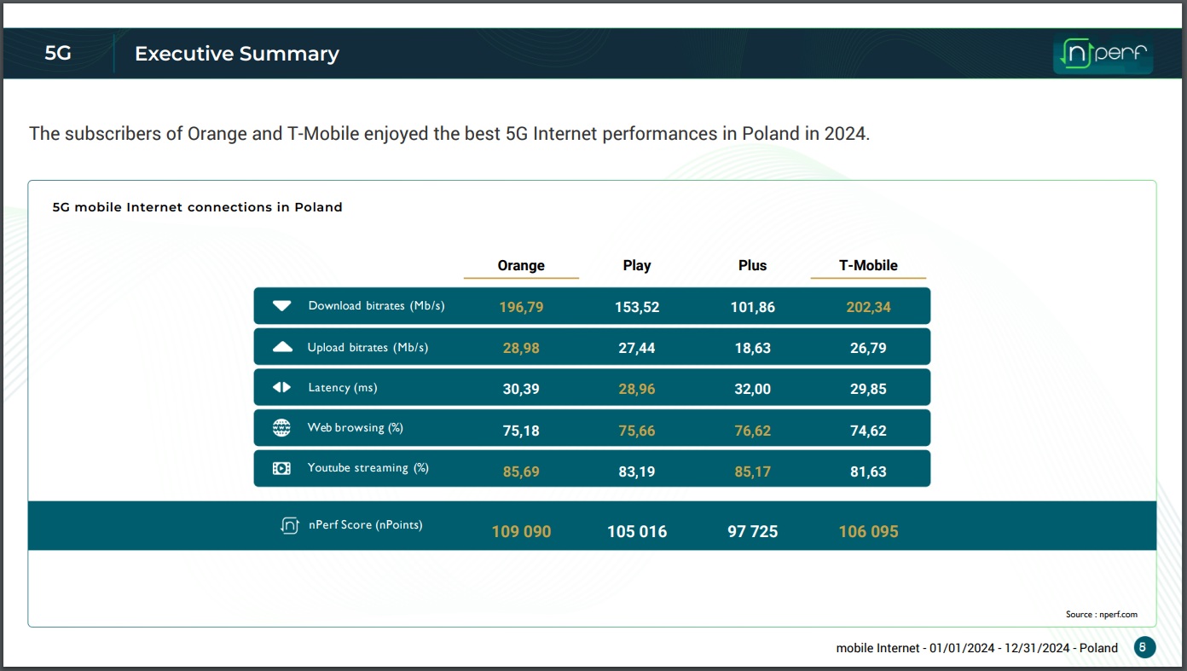This screenshot has height=671, width=1187.
Task: Click T-Mobile download value 202,34
Action: click(868, 307)
